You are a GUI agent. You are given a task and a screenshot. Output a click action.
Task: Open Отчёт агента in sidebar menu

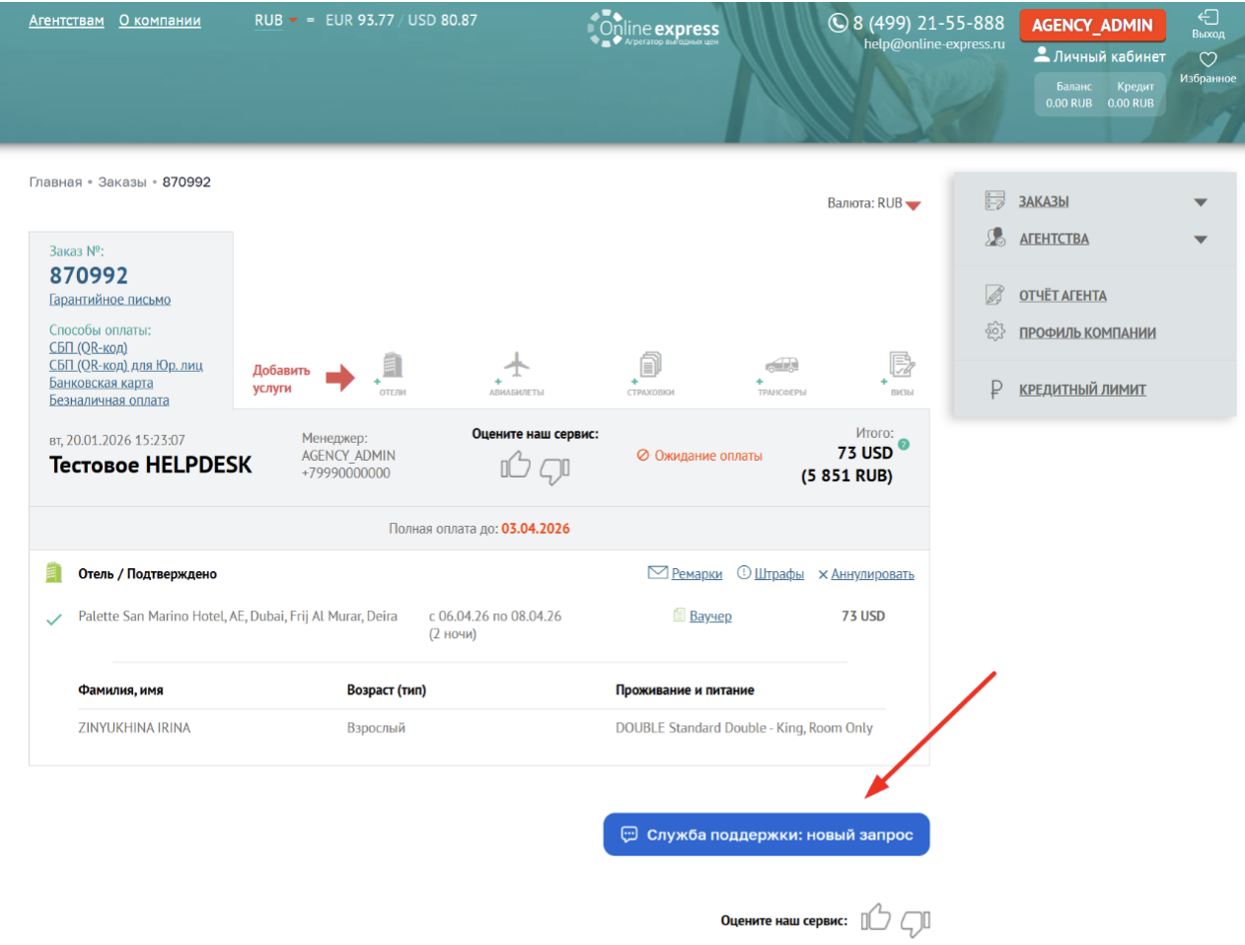[x=1062, y=296]
